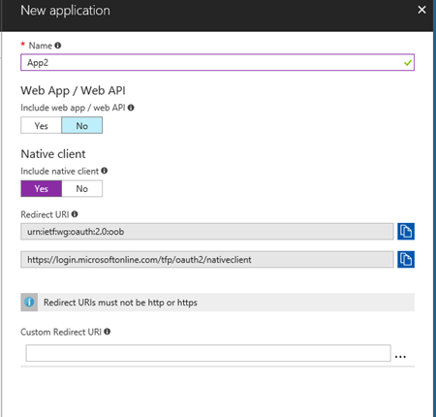The image size is (436, 417).
Task: Click into the Custom Redirect URI text box
Action: coord(208,353)
